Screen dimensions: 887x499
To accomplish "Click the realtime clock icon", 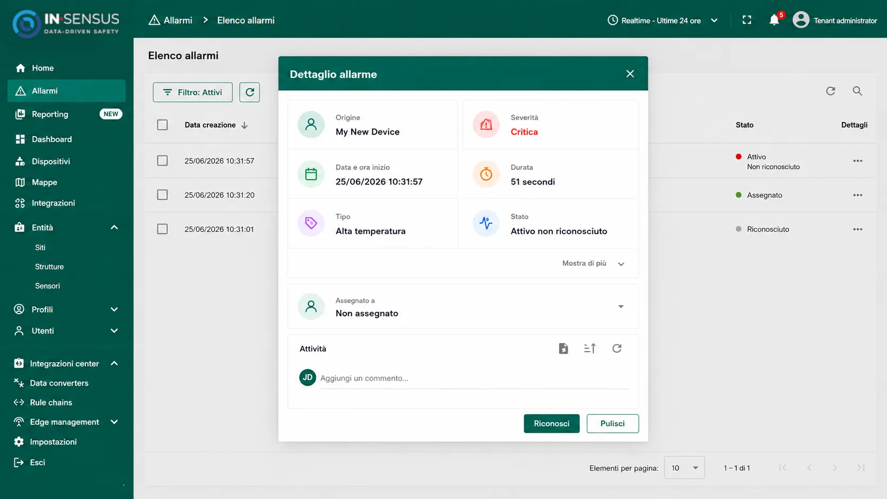I will [613, 20].
